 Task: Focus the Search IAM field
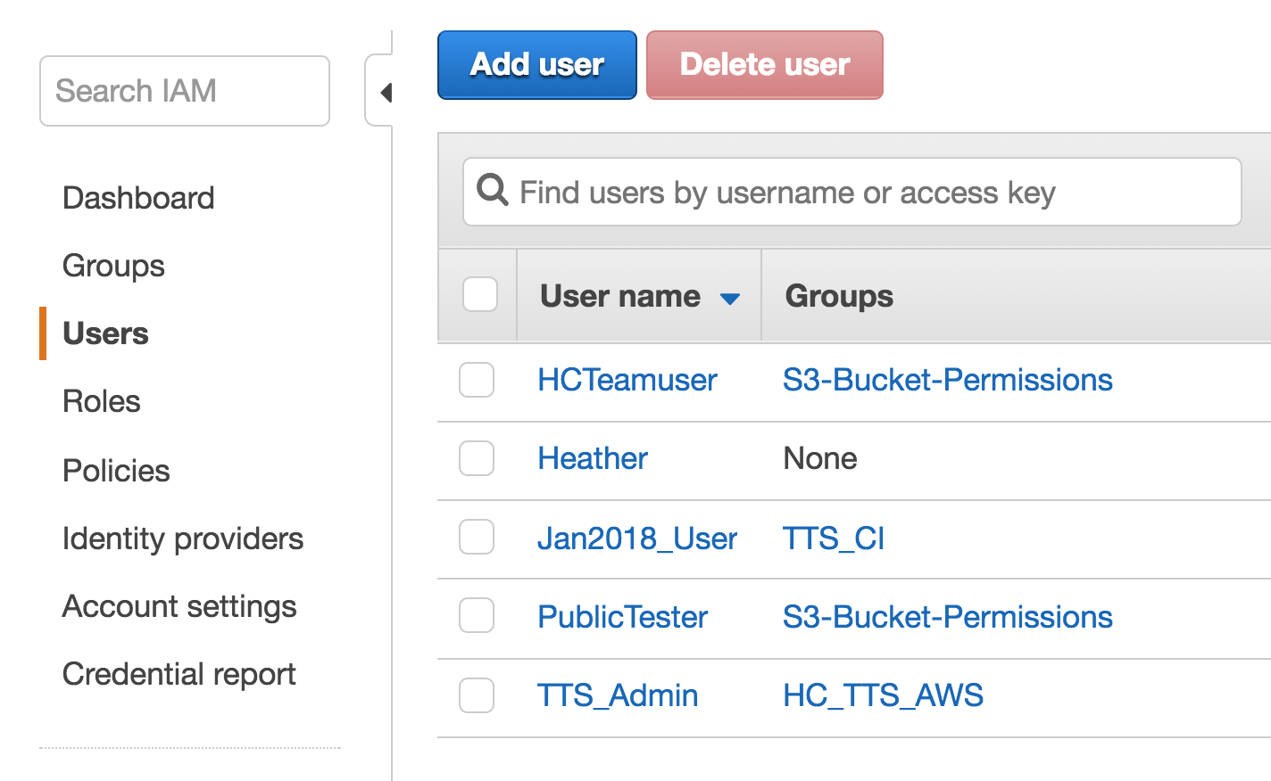(185, 91)
